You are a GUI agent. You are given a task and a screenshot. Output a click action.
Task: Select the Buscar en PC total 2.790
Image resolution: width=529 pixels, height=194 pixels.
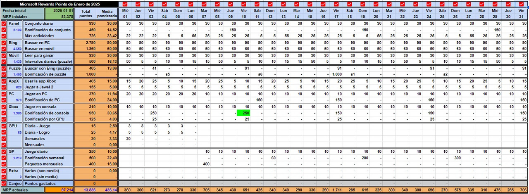pyautogui.click(x=86, y=43)
